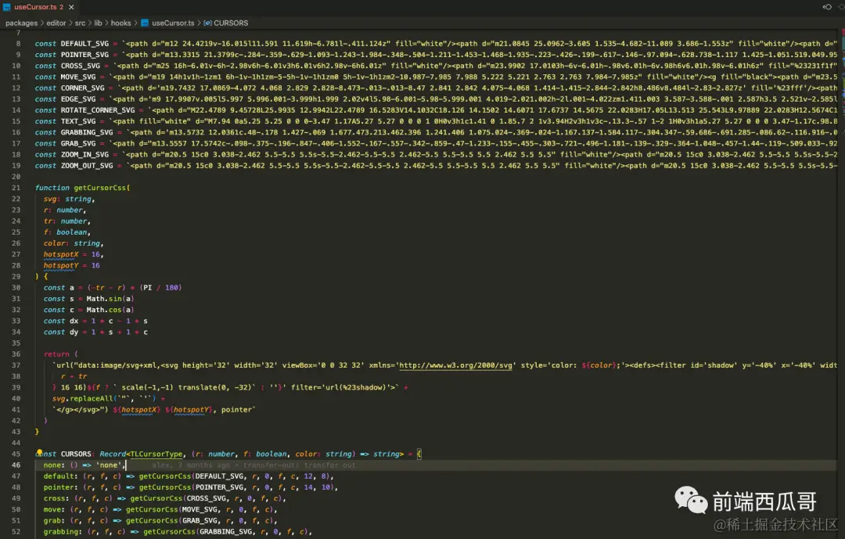Click CORNER_SVG on line 12
Image resolution: width=845 pixels, height=539 pixels.
[82, 88]
